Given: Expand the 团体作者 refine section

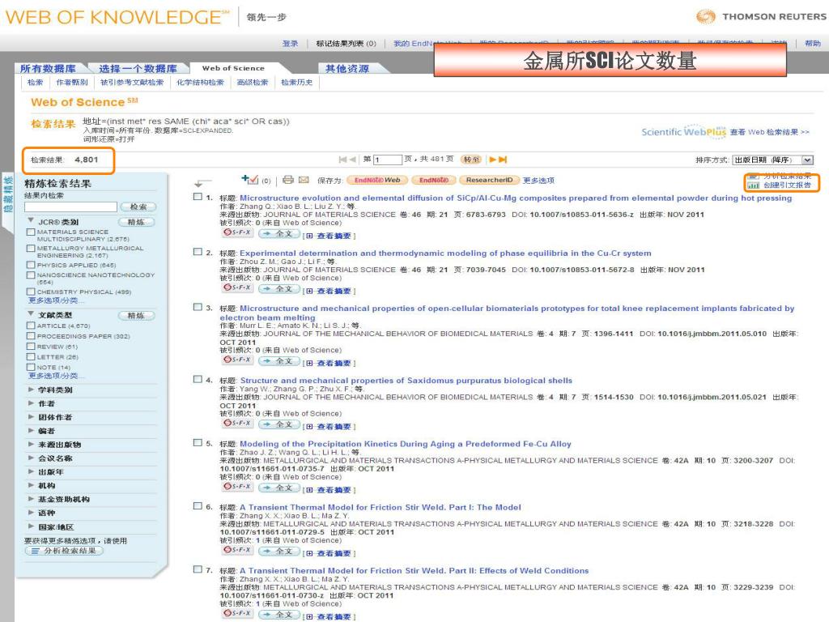Looking at the screenshot, I should [31, 417].
